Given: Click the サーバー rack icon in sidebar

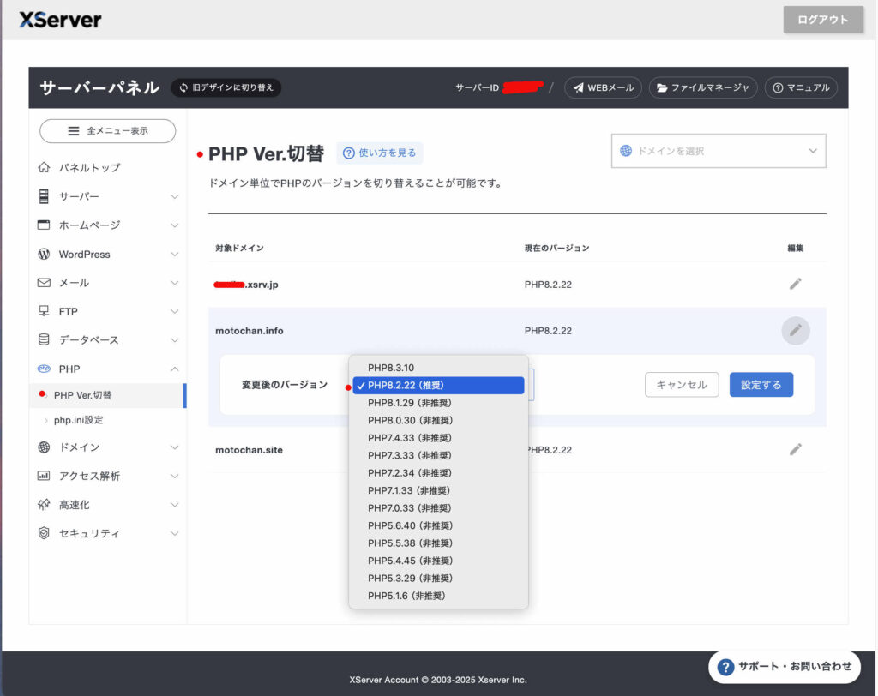Looking at the screenshot, I should click(44, 196).
